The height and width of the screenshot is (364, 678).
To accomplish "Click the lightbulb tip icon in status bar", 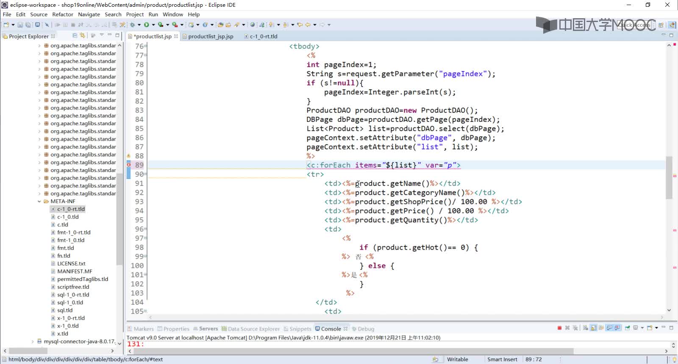I will [674, 359].
